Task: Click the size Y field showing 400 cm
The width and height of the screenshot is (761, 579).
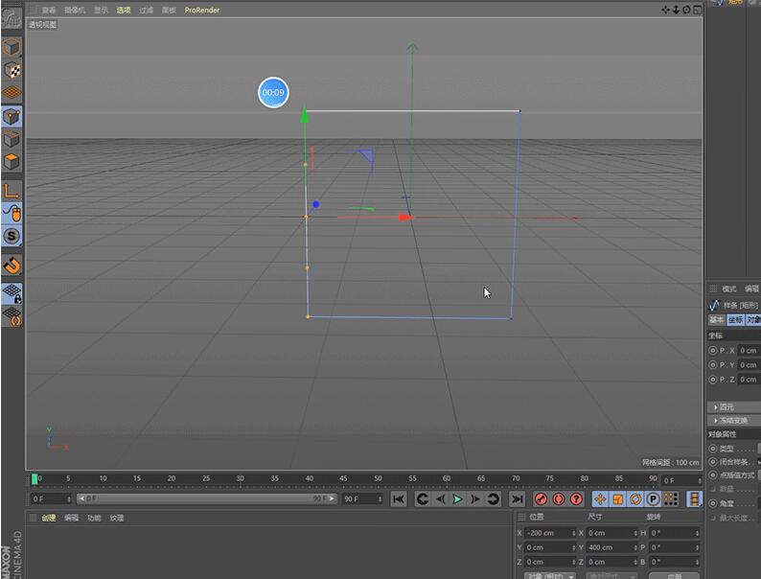Action: pyautogui.click(x=611, y=547)
